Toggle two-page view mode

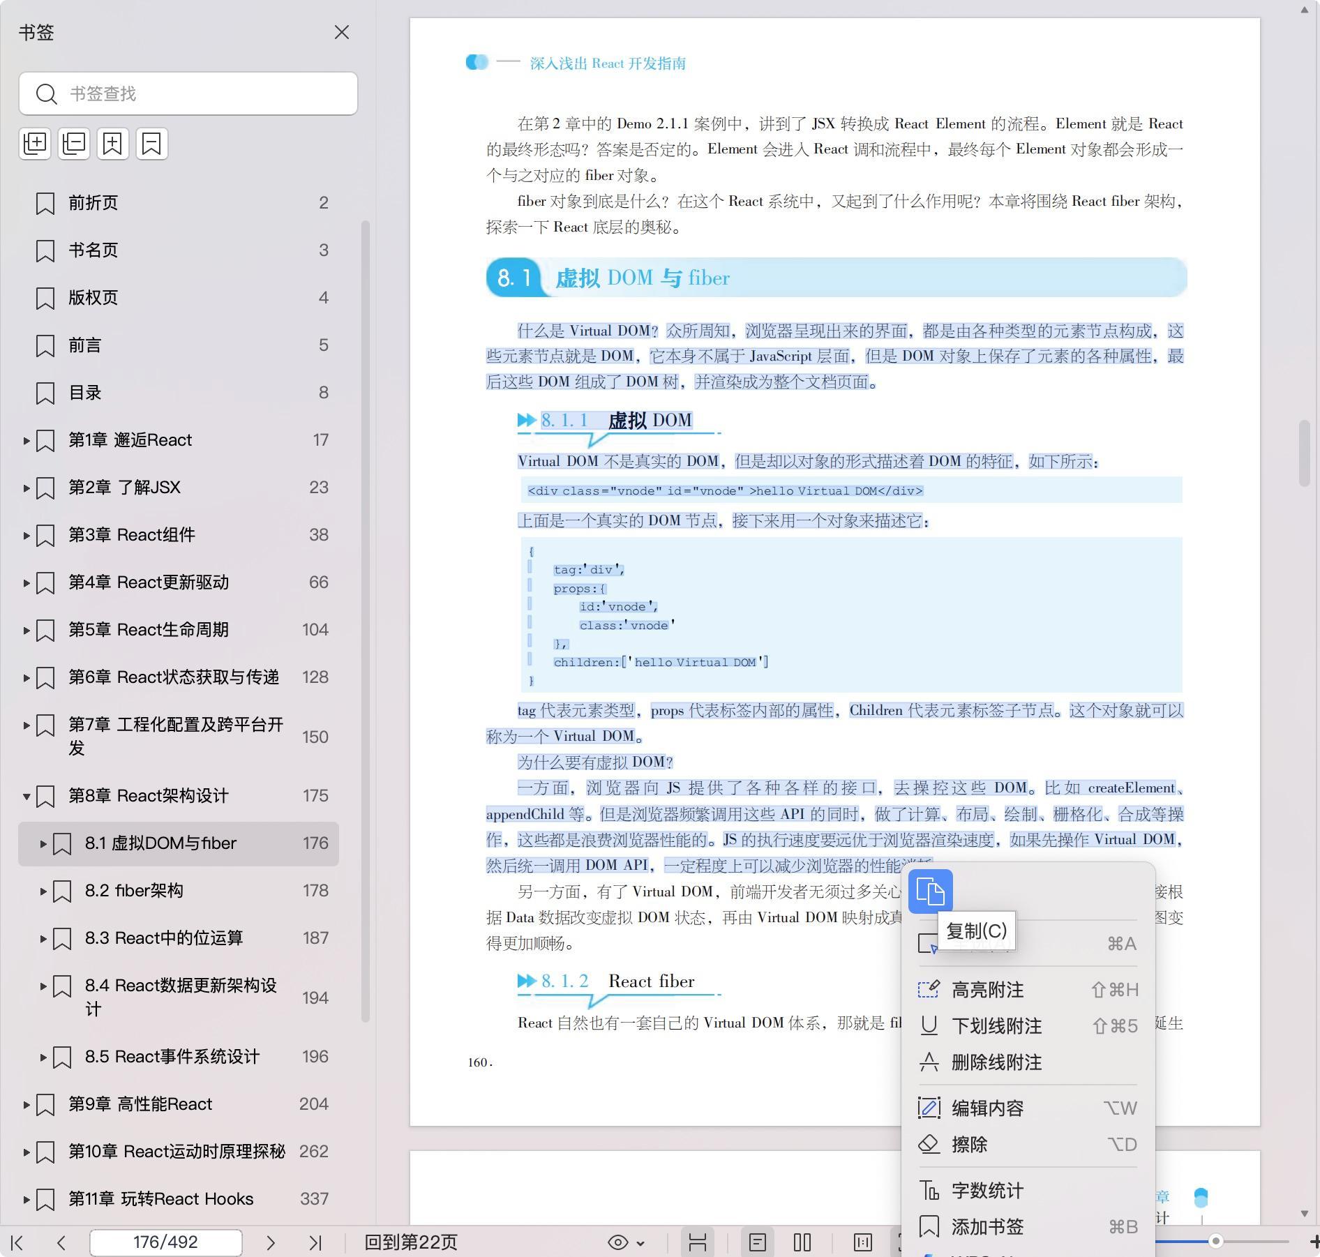pyautogui.click(x=802, y=1242)
